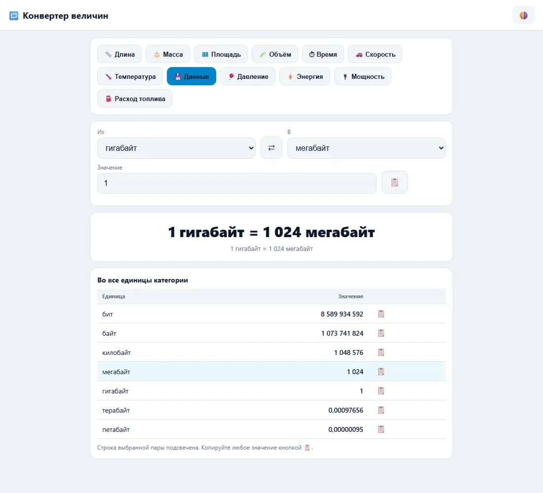Copy the result with the clipboard button
The image size is (543, 493).
(394, 182)
